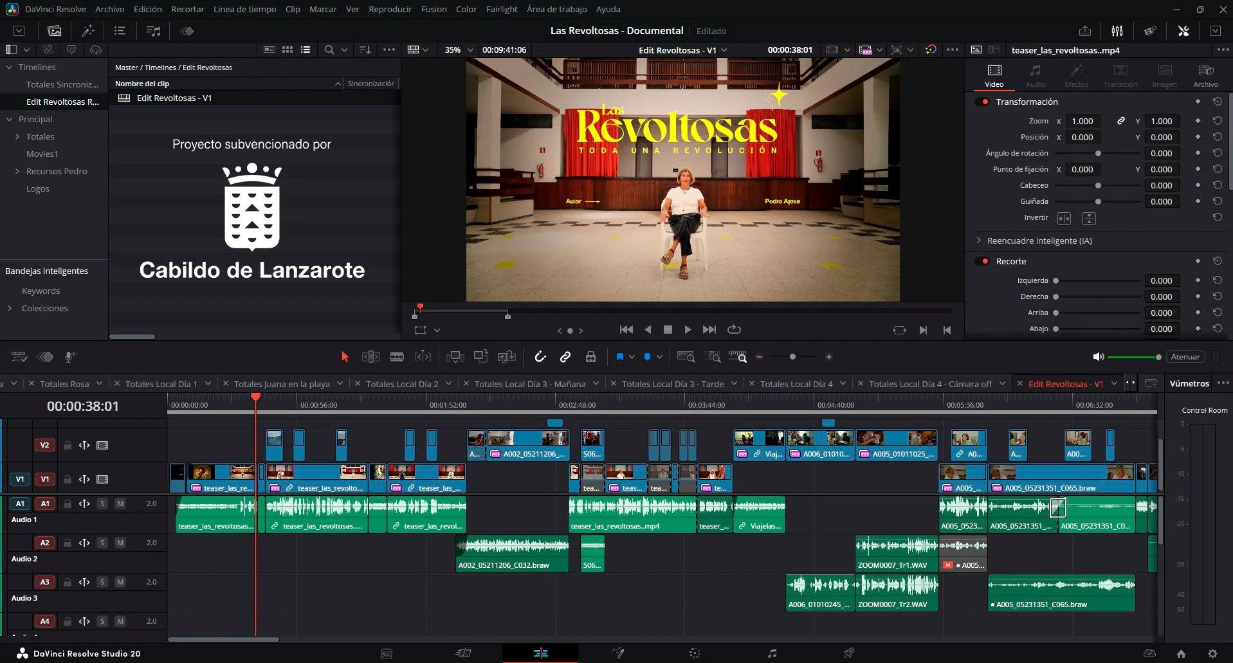
Task: Select the A002_05211206_C032.braw audio clip
Action: pyautogui.click(x=512, y=554)
